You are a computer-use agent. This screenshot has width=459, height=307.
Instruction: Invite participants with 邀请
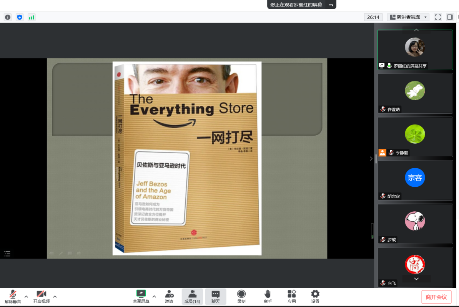(x=169, y=297)
